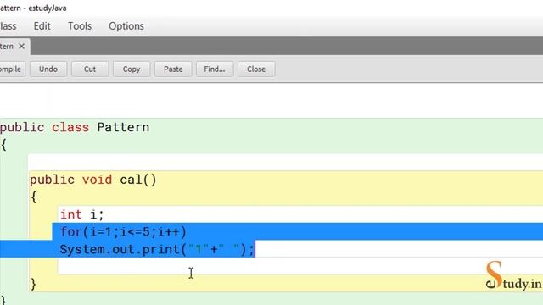
Task: Click the Paste button
Action: [x=173, y=69]
